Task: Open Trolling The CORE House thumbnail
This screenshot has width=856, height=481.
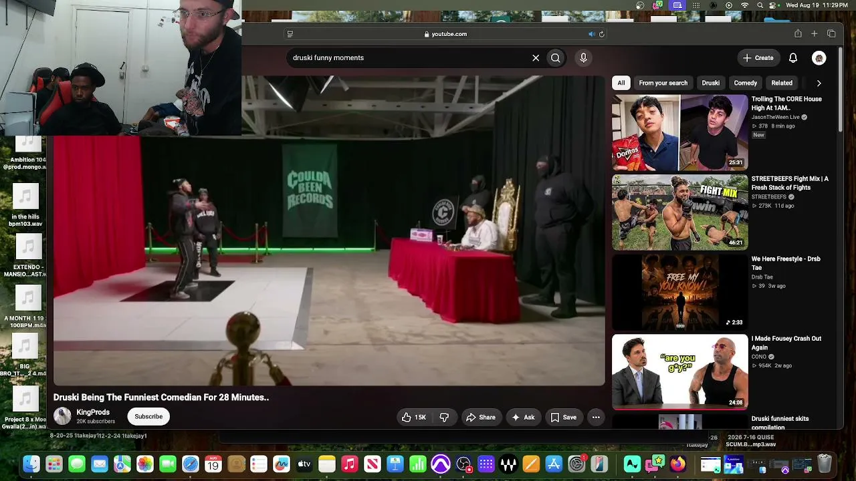Action: pos(679,132)
